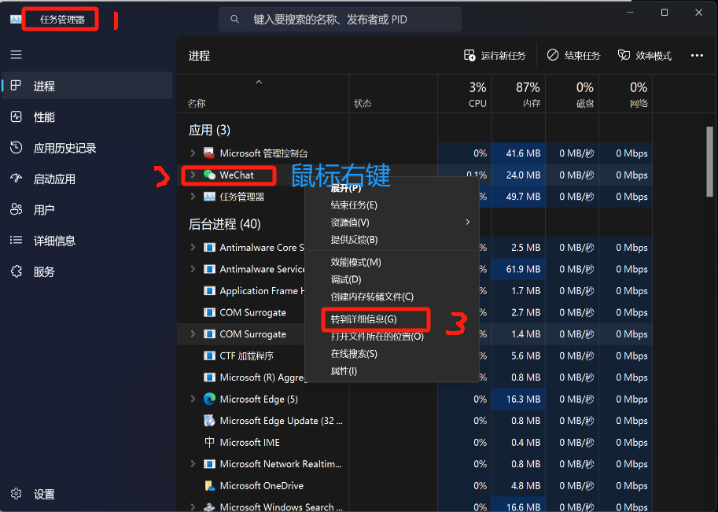Choose Open file location (打开文件所在的位置)
This screenshot has height=512, width=718.
(392, 337)
